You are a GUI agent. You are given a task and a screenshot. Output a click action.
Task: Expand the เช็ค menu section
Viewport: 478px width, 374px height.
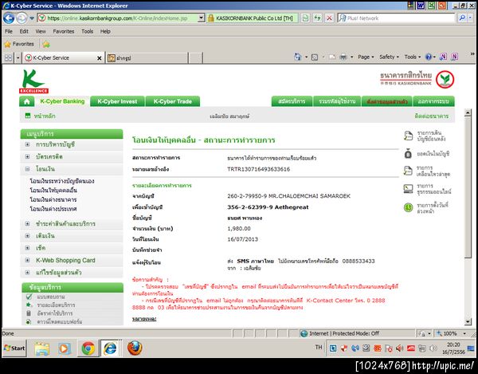coord(27,248)
